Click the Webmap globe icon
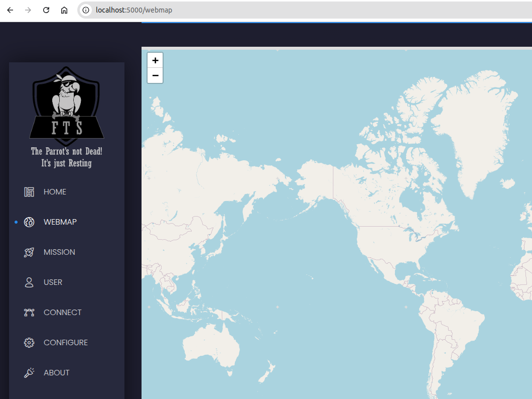This screenshot has height=399, width=532. 29,222
